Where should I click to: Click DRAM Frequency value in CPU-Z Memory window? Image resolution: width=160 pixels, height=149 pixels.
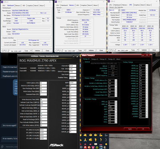[x=85, y=20]
